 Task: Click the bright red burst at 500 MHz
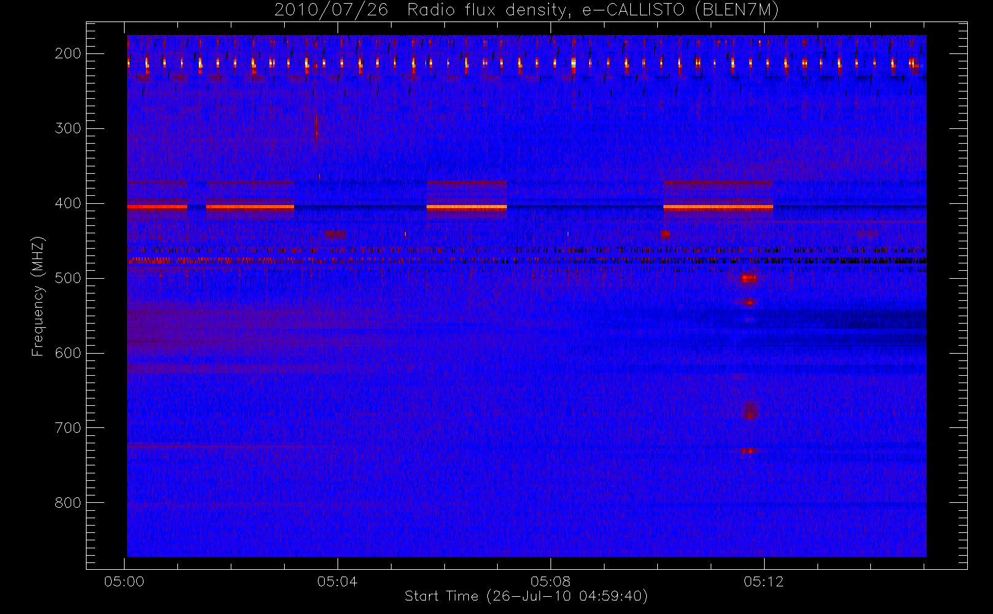click(748, 278)
